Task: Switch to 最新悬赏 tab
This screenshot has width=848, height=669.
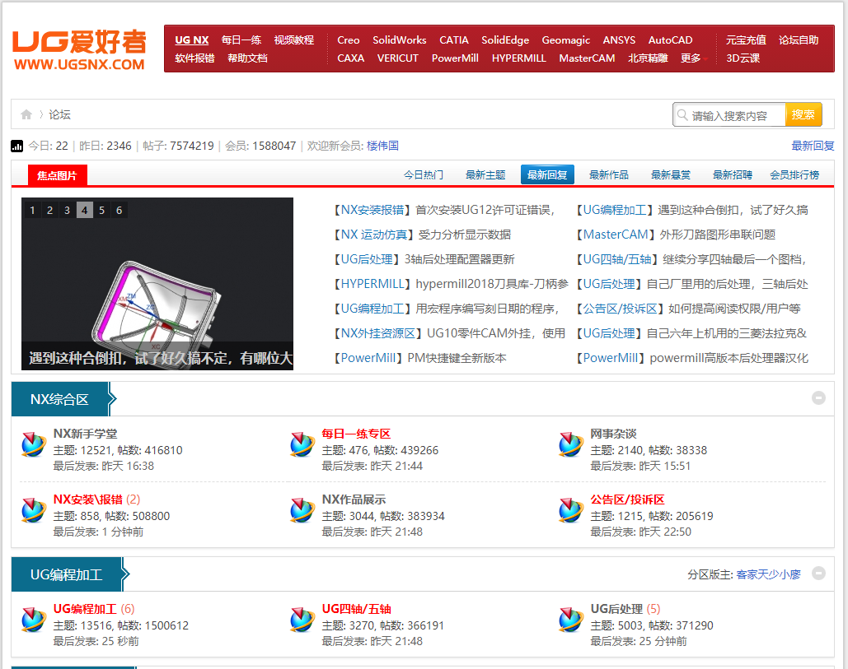Action: [671, 175]
